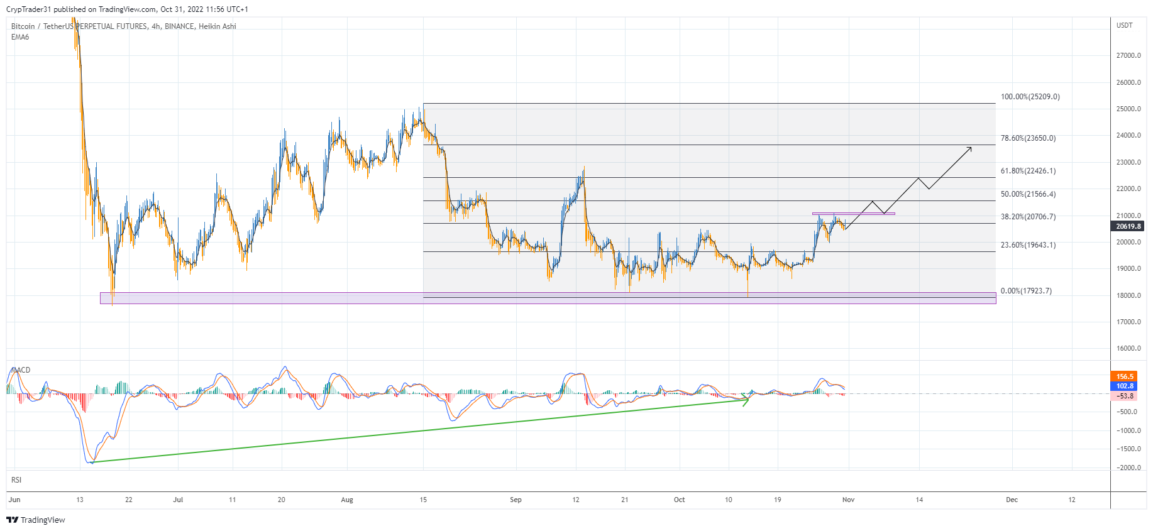The height and width of the screenshot is (531, 1153).
Task: Click the Jun label on time axis
Action: 14,500
